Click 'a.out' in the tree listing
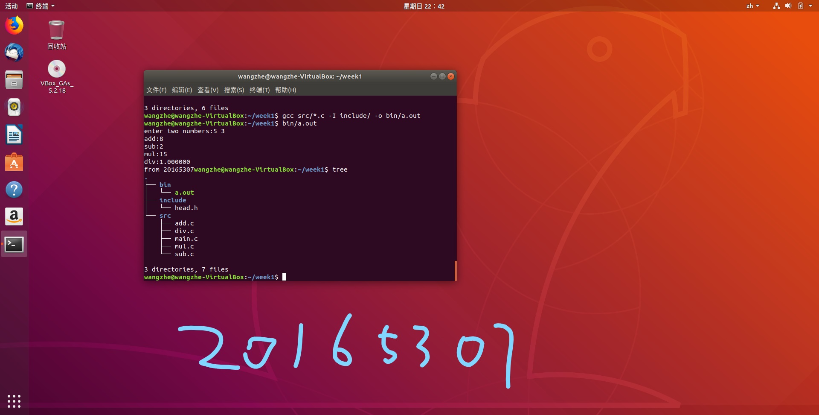 tap(184, 193)
